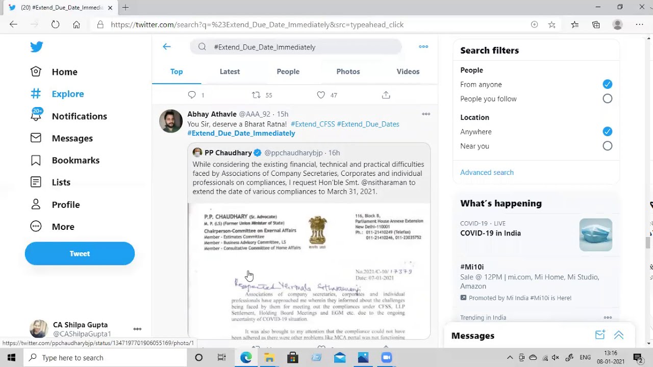
Task: Go to Profile from the sidebar
Action: click(x=55, y=204)
